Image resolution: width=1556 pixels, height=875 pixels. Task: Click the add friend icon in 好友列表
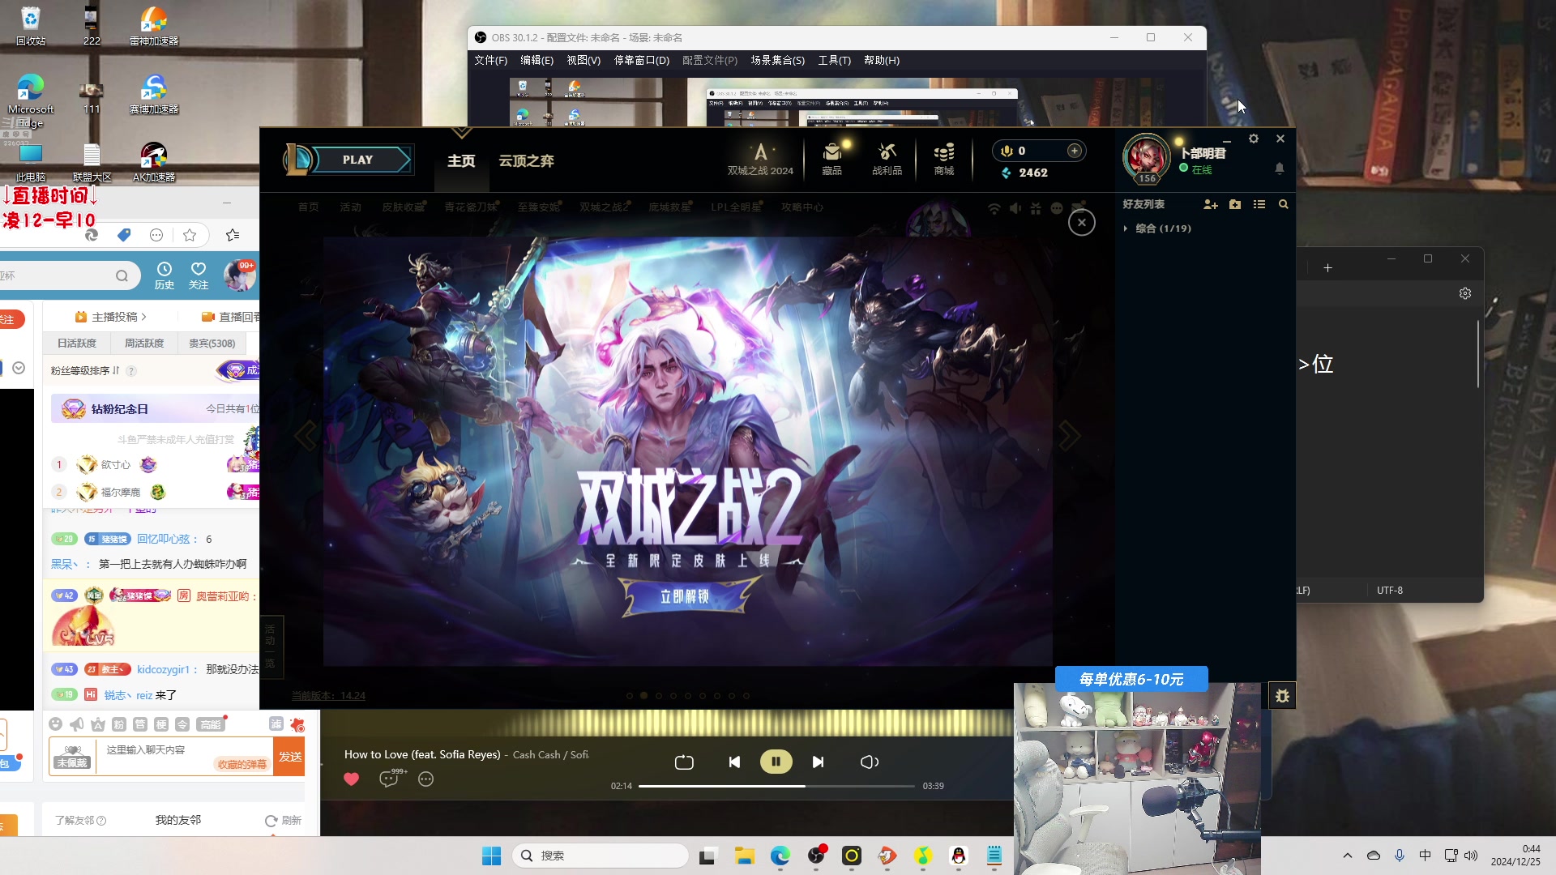tap(1211, 204)
